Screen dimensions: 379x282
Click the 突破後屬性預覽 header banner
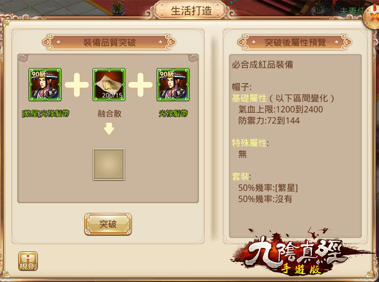click(x=295, y=42)
